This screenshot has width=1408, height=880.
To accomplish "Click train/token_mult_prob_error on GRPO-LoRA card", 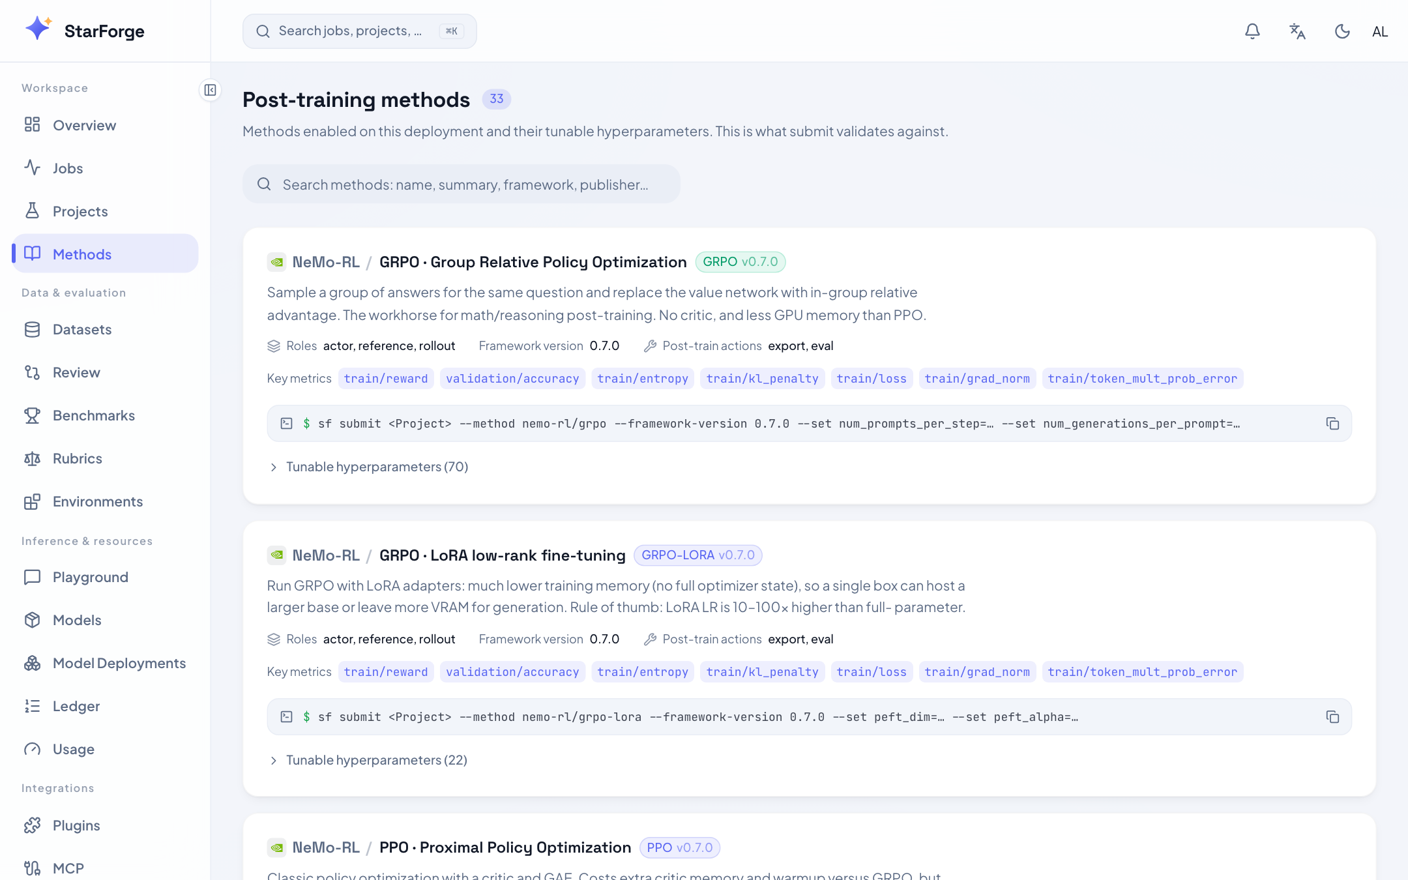I will click(x=1142, y=672).
